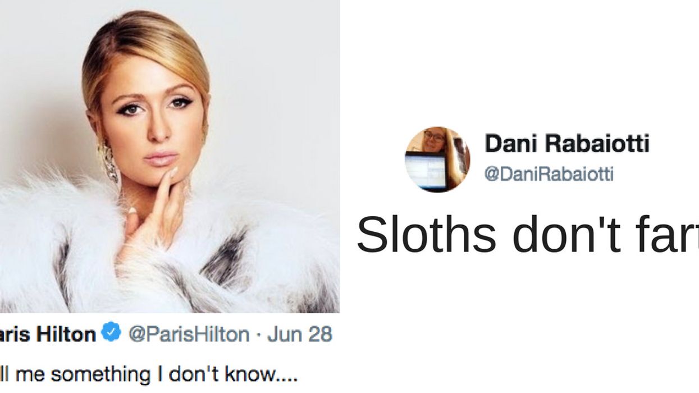Enlarge the photo attached to the tweet
Image resolution: width=699 pixels, height=393 pixels.
point(170,156)
